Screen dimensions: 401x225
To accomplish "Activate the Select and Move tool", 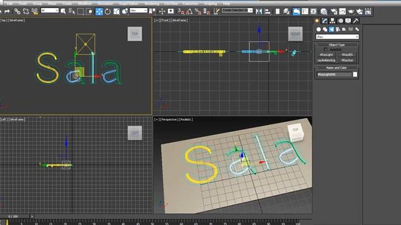I will click(x=99, y=11).
